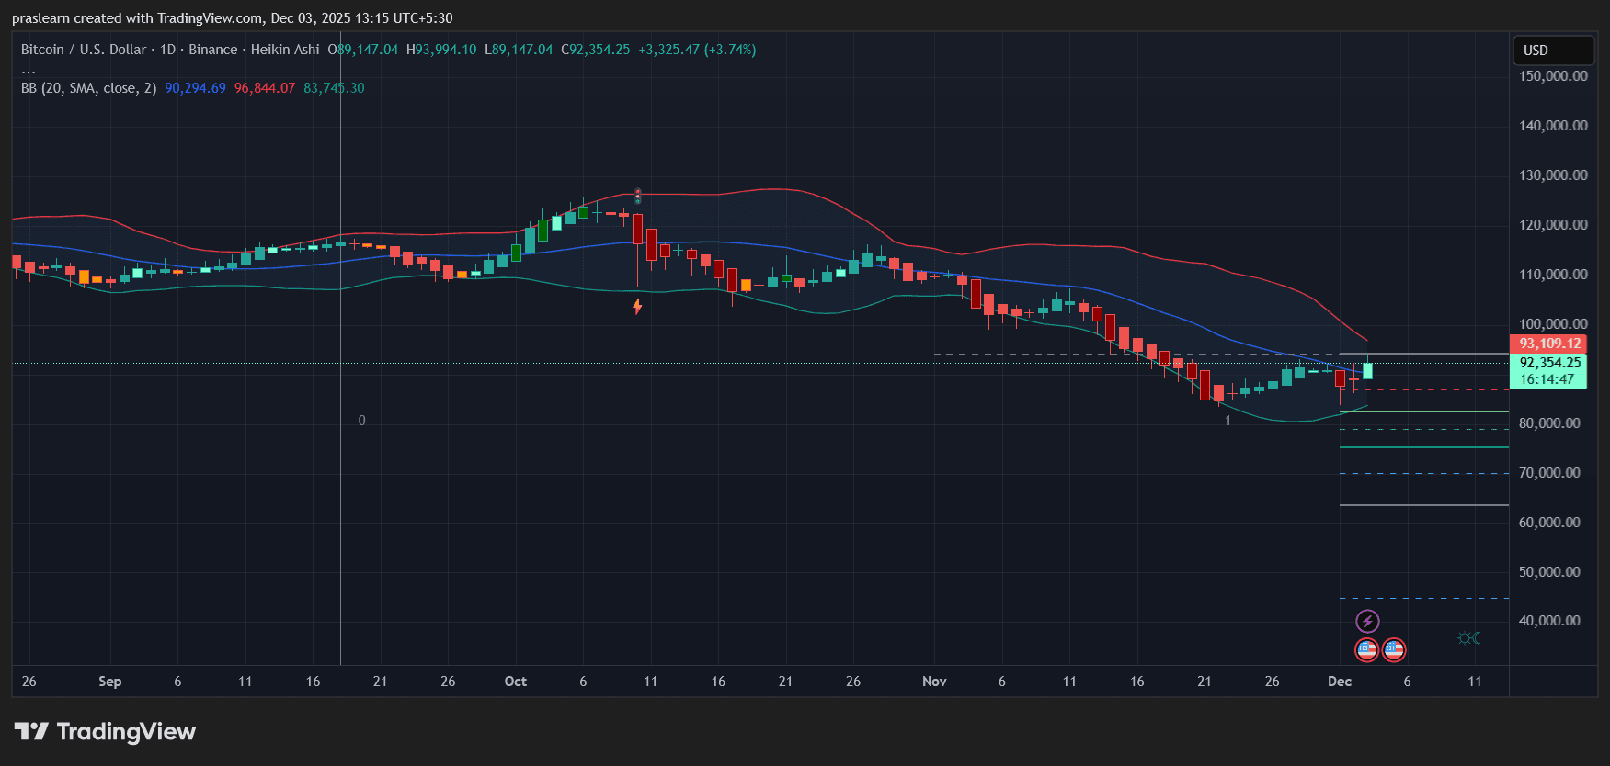Open the purple lightning circle event icon
This screenshot has width=1610, height=766.
pyautogui.click(x=1367, y=622)
